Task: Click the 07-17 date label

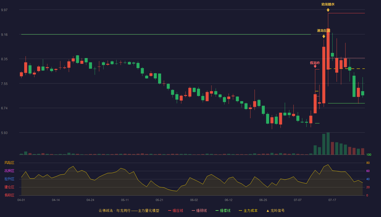Action: (332, 200)
